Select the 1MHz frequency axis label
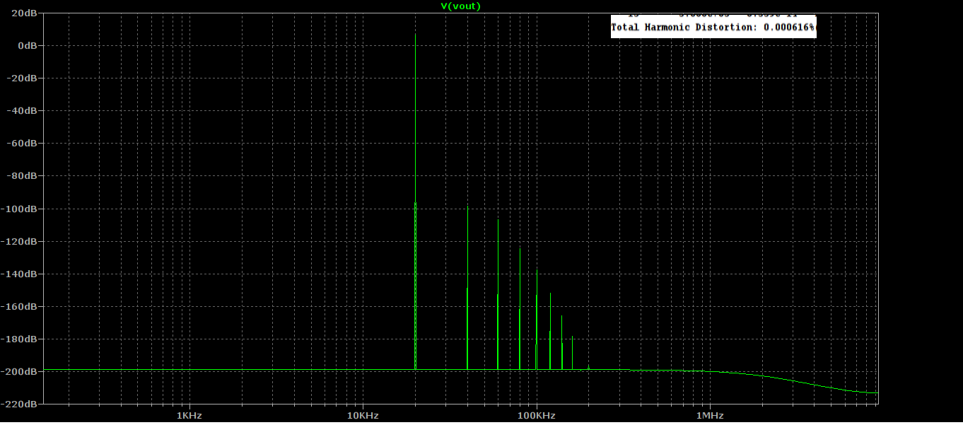Viewport: 963px width, 425px height. click(711, 415)
